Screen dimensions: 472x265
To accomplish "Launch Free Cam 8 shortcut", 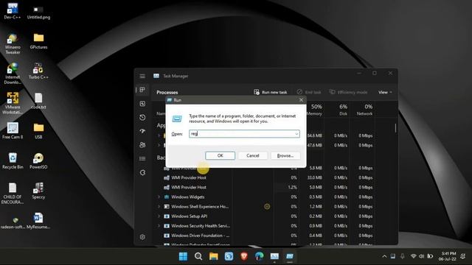I will 13,131.
